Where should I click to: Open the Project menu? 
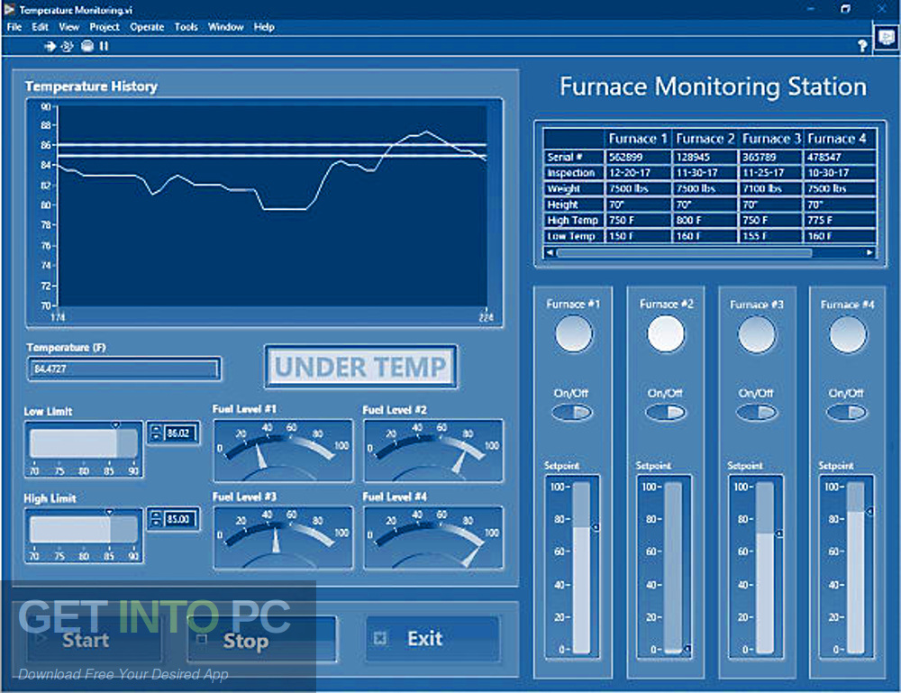click(104, 27)
